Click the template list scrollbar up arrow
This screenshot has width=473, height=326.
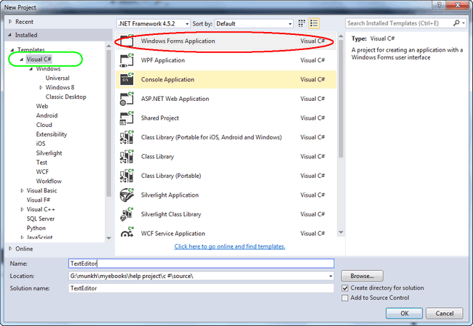pos(341,36)
